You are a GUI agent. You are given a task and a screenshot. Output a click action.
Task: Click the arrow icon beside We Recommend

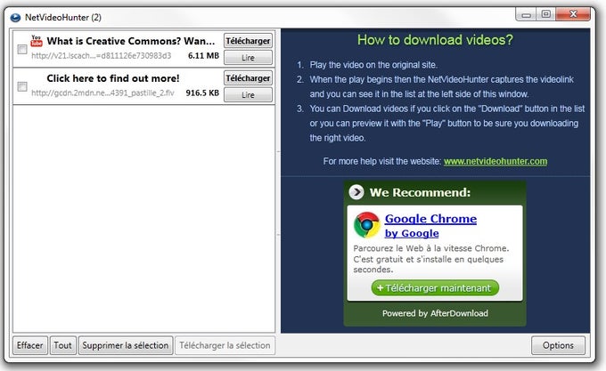(356, 192)
